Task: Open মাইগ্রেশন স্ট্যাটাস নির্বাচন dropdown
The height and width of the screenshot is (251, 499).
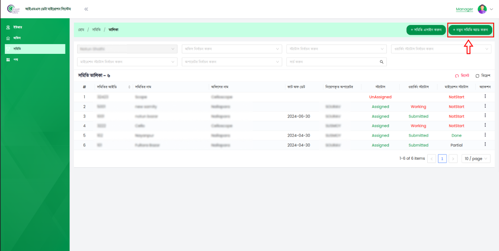Action: tap(127, 62)
